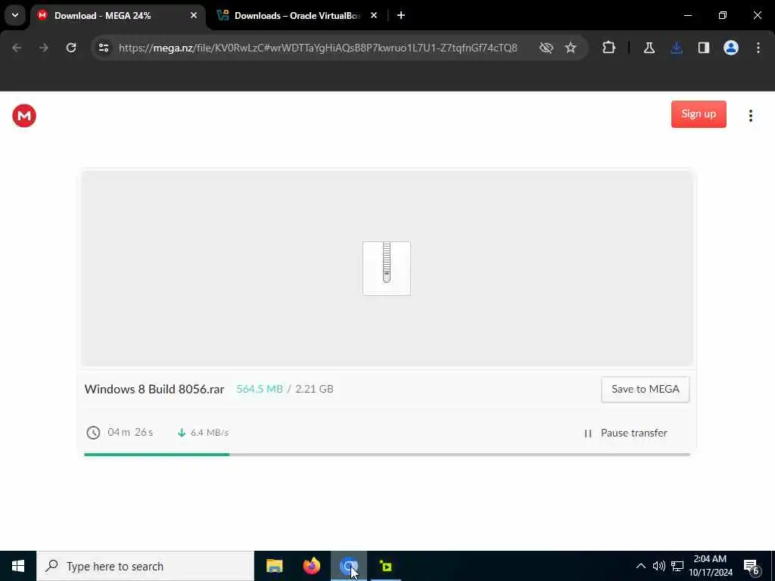Image resolution: width=775 pixels, height=581 pixels.
Task: Open Firefox from the taskbar
Action: (x=311, y=566)
